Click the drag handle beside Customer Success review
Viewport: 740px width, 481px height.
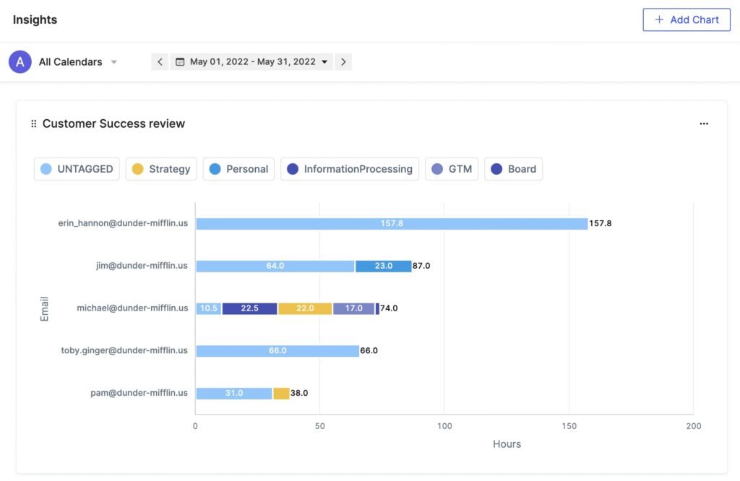tap(33, 123)
